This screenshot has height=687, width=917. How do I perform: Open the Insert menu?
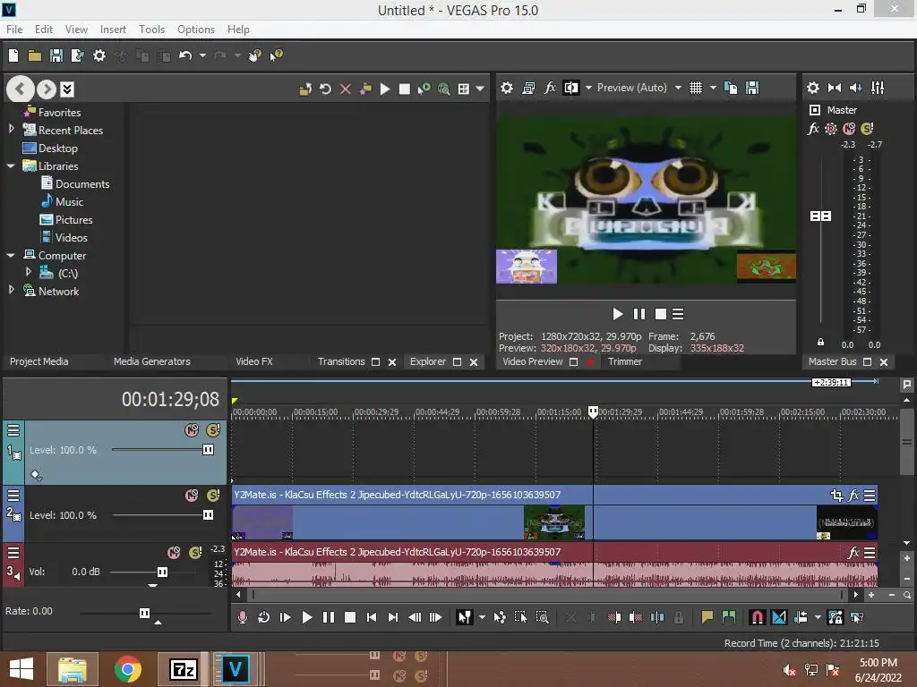pos(113,30)
